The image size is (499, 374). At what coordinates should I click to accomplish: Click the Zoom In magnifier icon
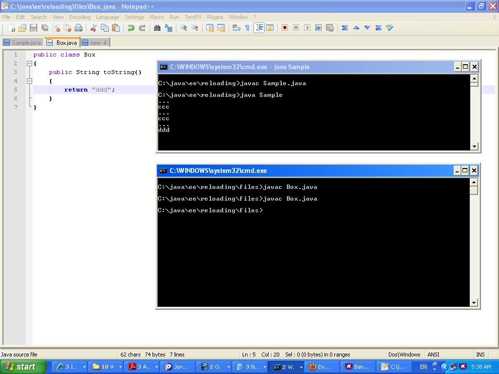point(183,28)
